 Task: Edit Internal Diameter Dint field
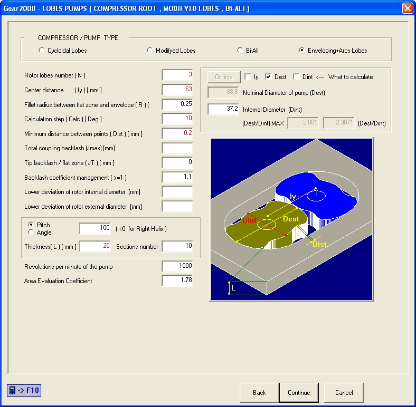click(223, 109)
